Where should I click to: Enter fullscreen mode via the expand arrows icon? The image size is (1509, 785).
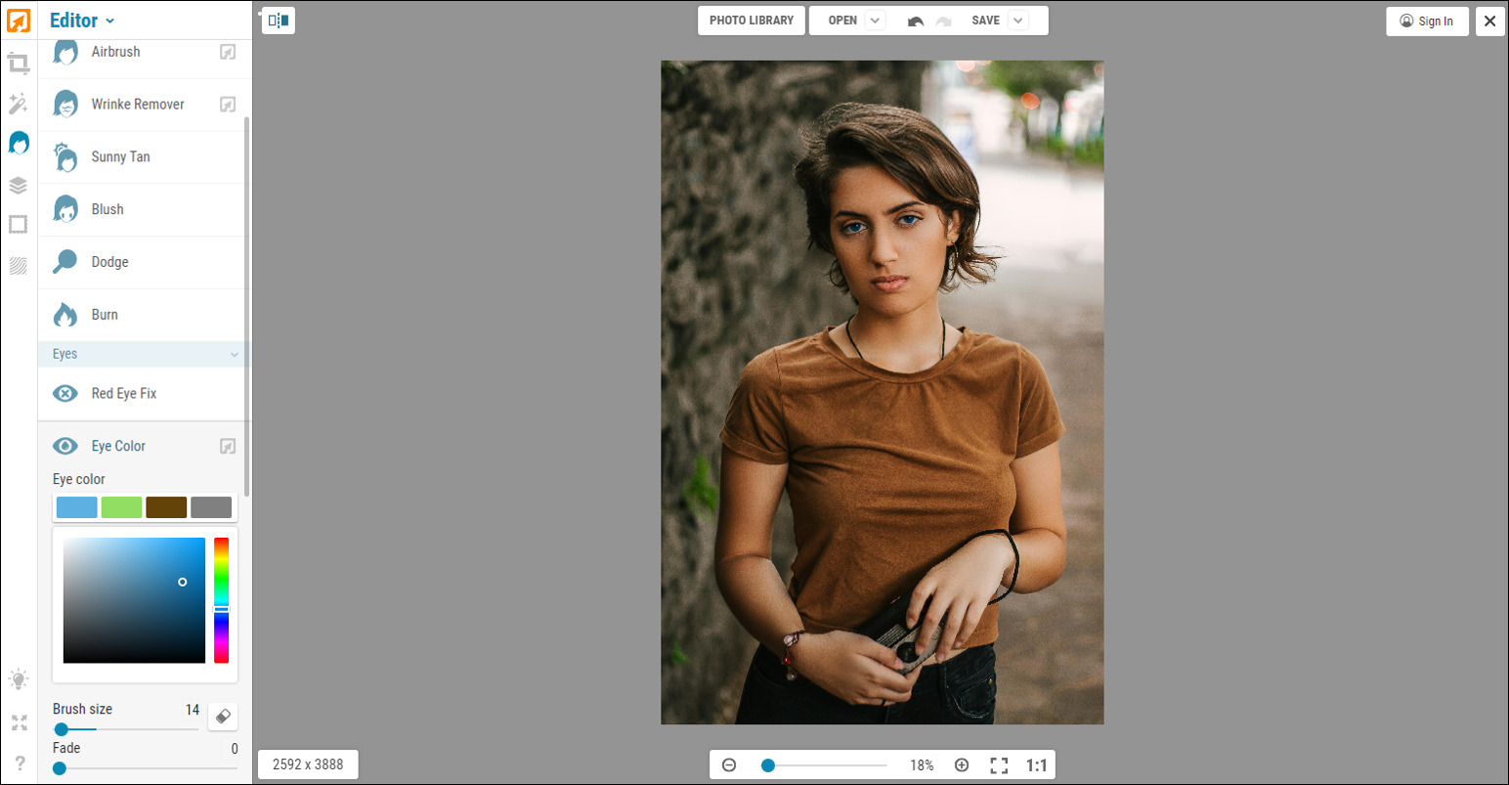(x=18, y=722)
